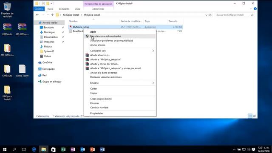Screen dimensions: 272x153
Task: Open the quick access toolbar customize dropdown
Action: [x=51, y=3]
